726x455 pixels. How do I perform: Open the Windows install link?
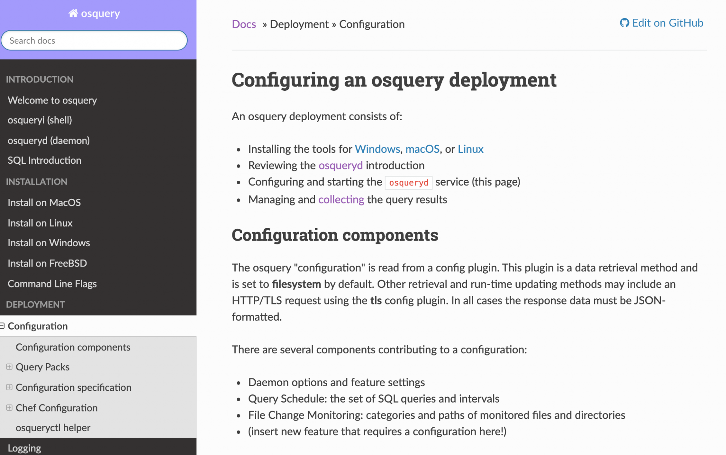click(377, 149)
